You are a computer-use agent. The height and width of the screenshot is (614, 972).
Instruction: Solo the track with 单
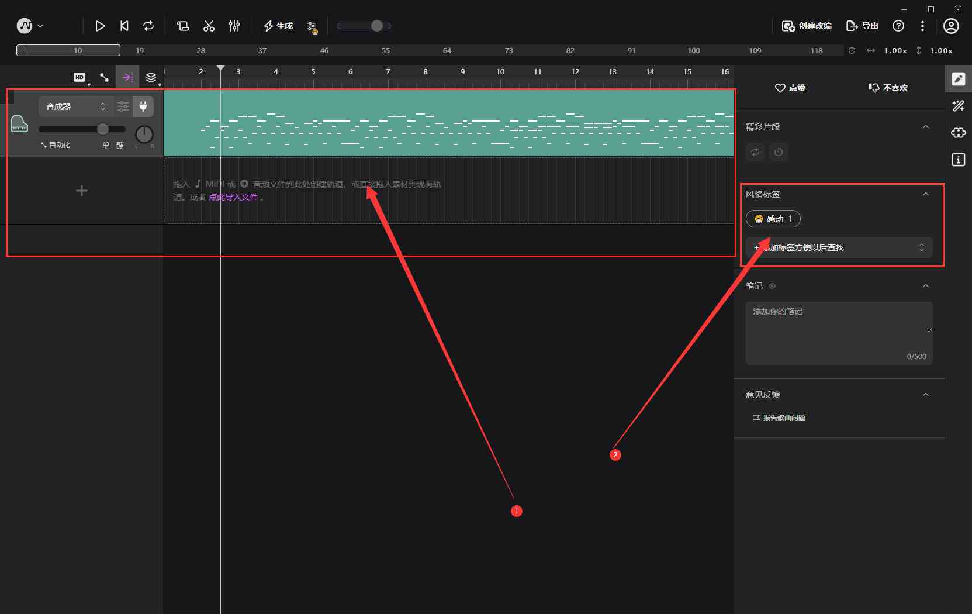pos(106,145)
